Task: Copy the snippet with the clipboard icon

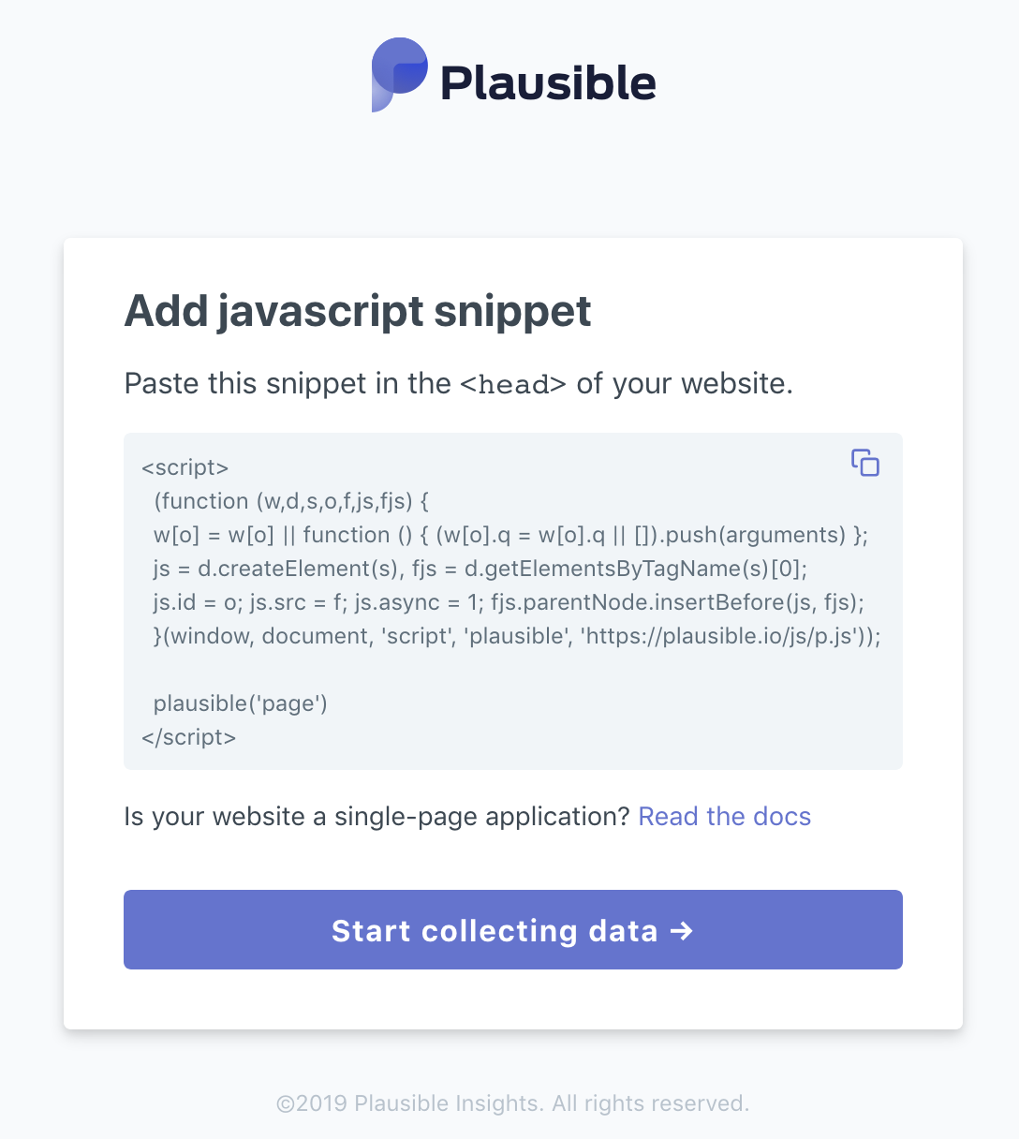Action: click(x=865, y=463)
